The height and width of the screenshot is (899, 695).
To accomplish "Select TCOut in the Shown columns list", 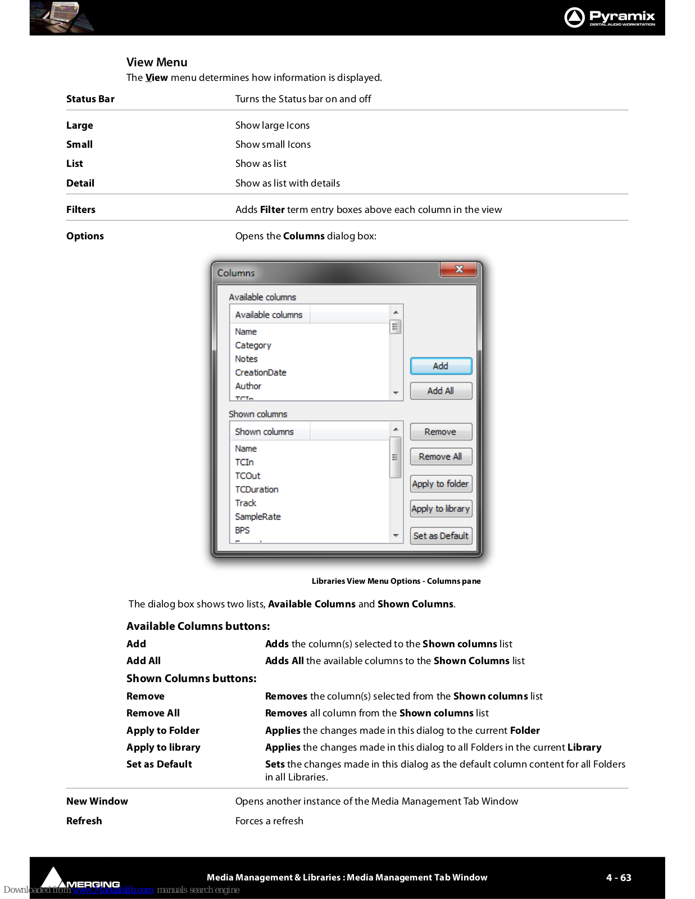I will coord(247,475).
